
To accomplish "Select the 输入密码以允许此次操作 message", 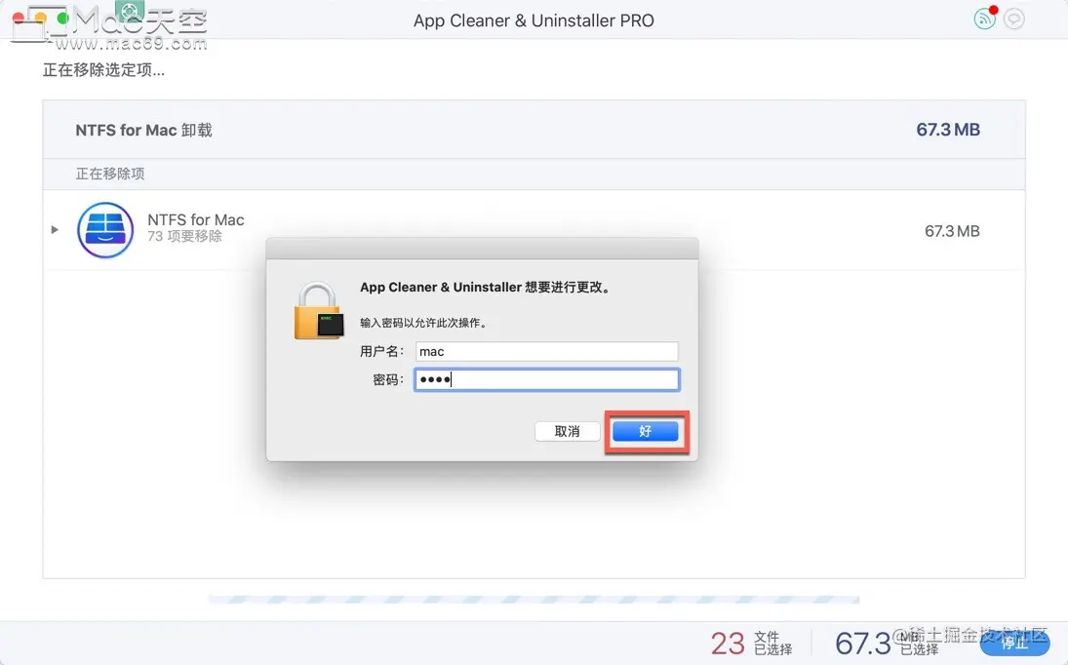I will [424, 323].
